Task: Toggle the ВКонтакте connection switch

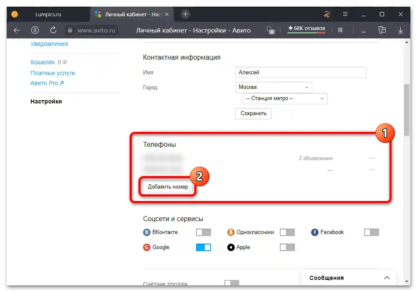Action: coord(203,232)
